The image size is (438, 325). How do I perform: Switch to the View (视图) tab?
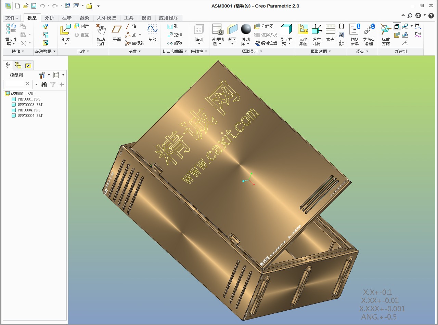[x=146, y=18]
